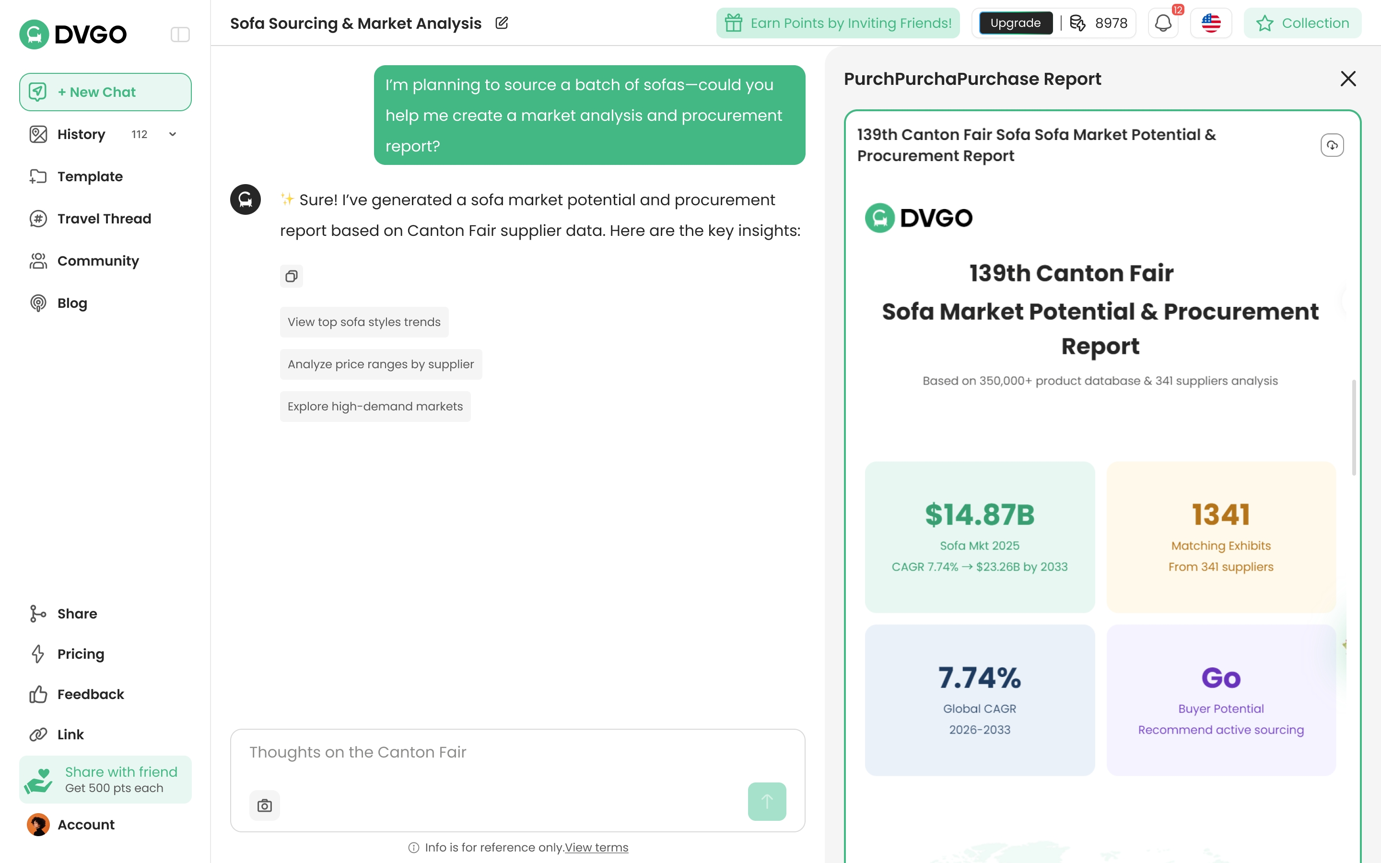Screen dimensions: 1381x863
Task: Close the Purchase Report panel
Action: point(1348,78)
